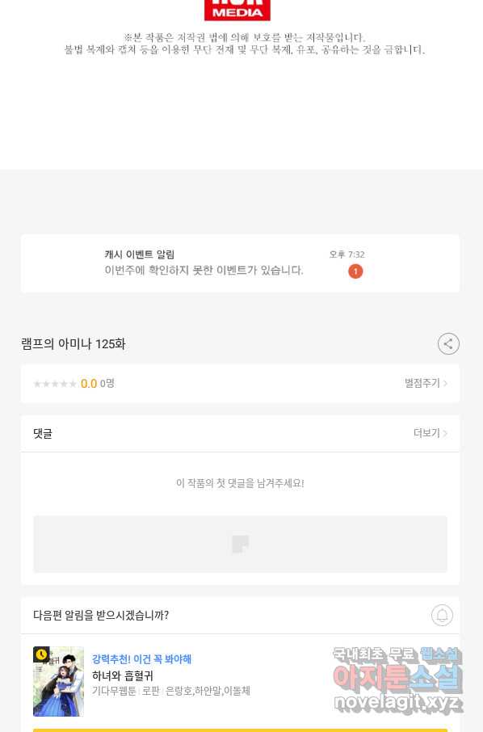Viewport: 483px width, 732px height.
Task: Click the clock badge on the cover thumbnail
Action: (x=41, y=654)
